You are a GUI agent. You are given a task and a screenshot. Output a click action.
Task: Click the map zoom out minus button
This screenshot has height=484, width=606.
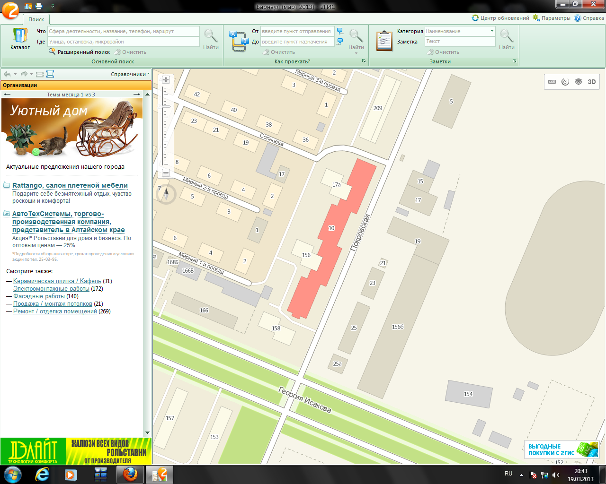(166, 173)
